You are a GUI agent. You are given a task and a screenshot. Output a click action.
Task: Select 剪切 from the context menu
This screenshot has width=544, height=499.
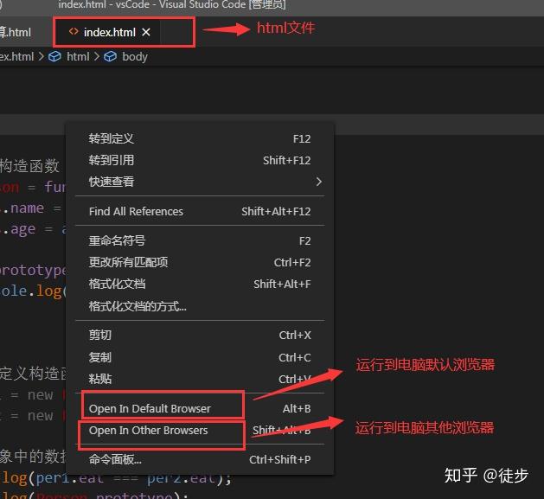200,336
